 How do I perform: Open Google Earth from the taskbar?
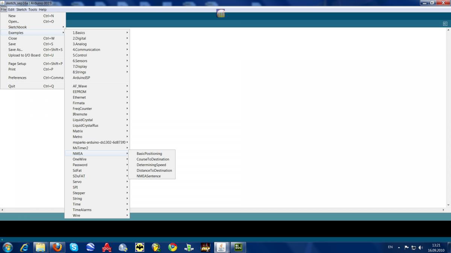[x=90, y=247]
